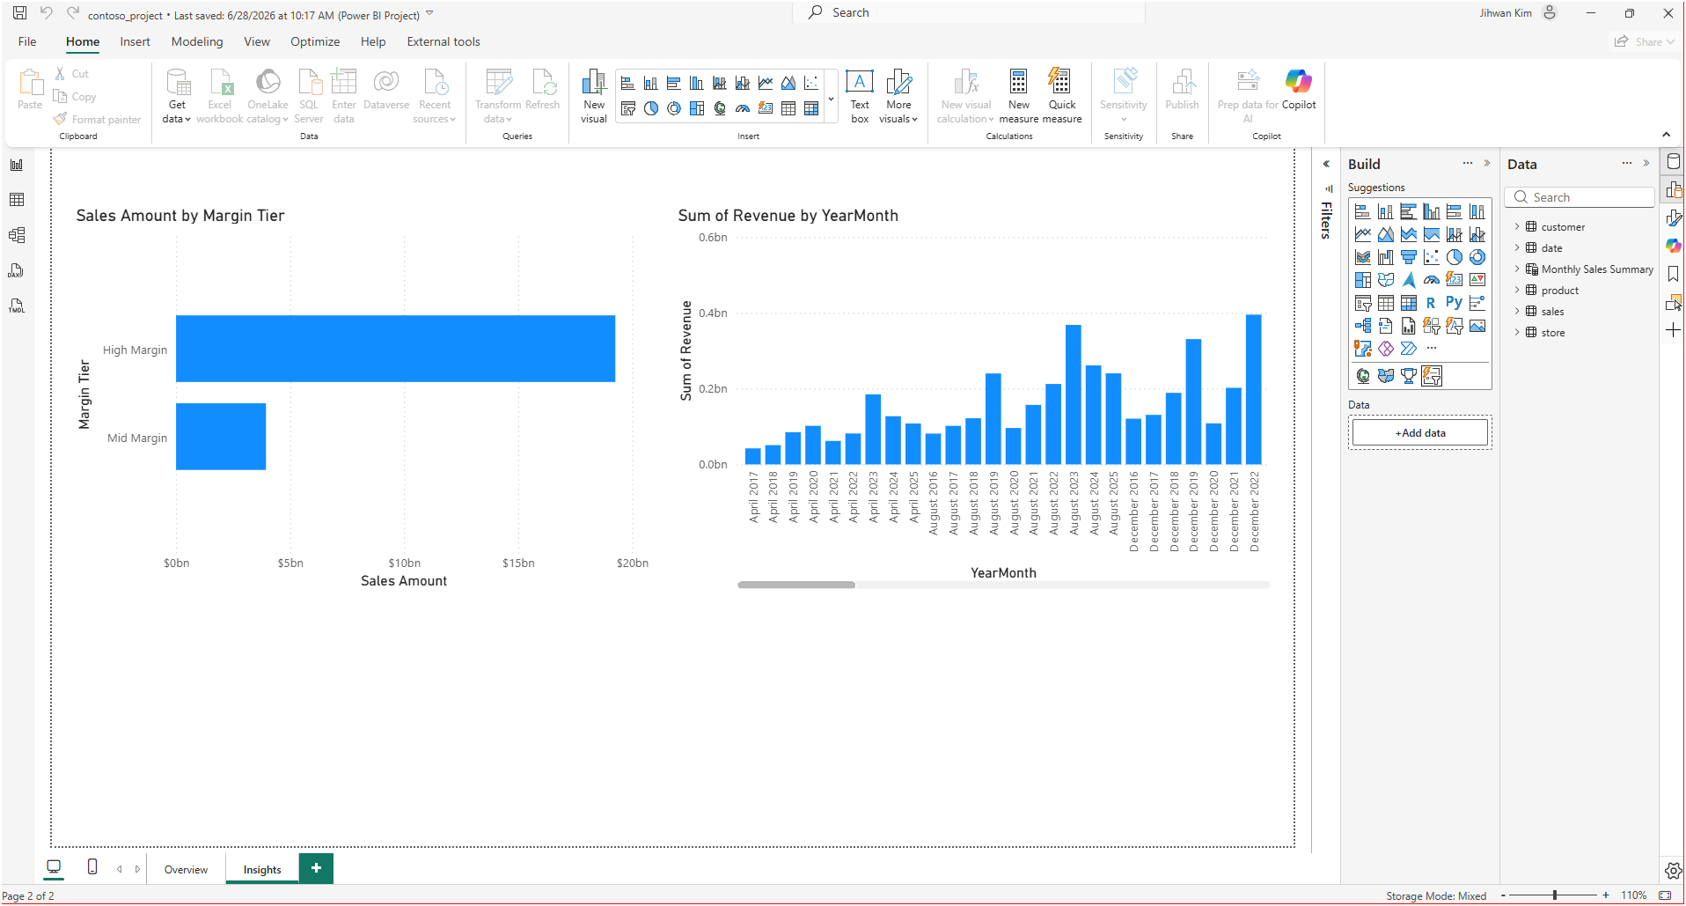Switch to desktop layout
This screenshot has width=1686, height=906.
click(x=54, y=867)
